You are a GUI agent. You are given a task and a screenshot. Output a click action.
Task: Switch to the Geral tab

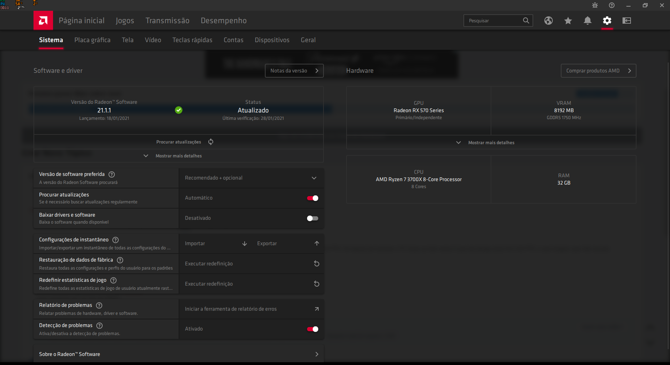click(x=308, y=40)
